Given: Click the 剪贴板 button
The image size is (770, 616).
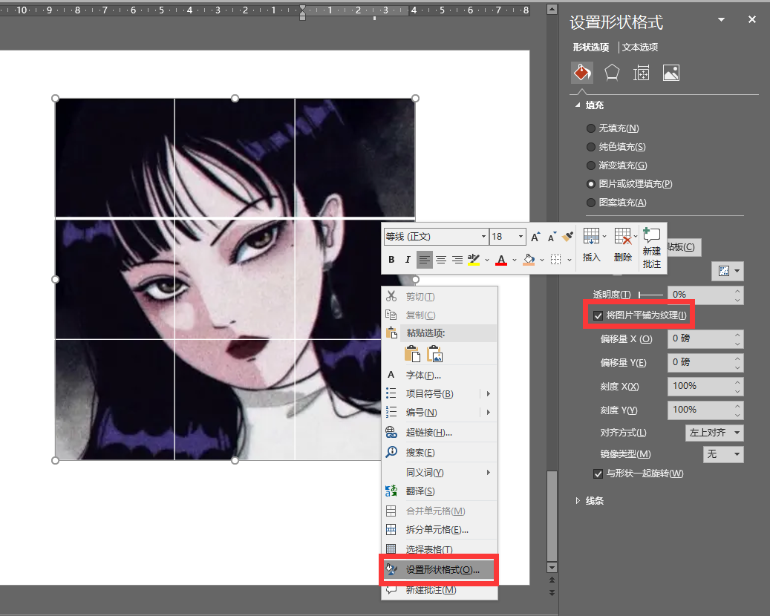Looking at the screenshot, I should (x=684, y=247).
